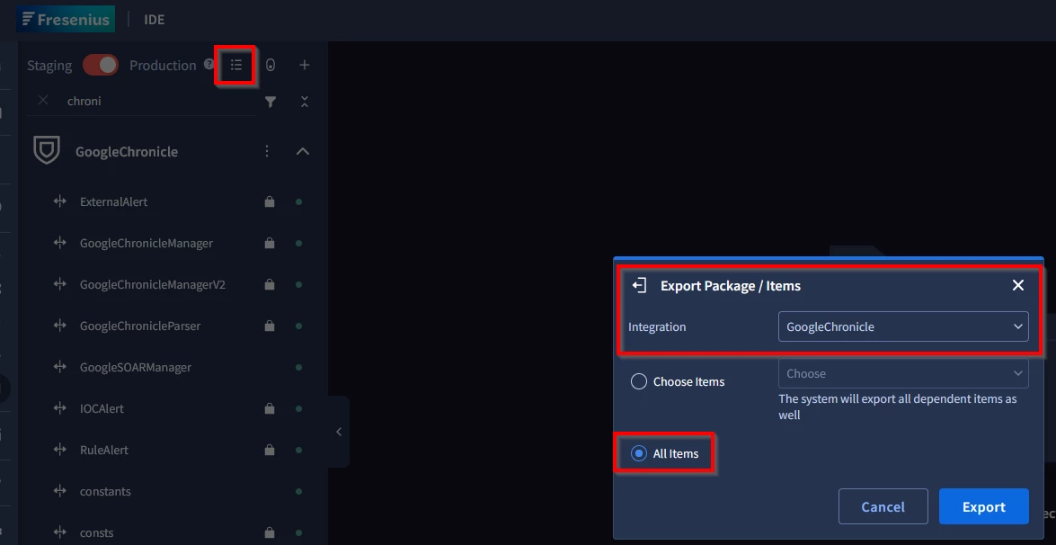Click the IDE title text
Image resolution: width=1056 pixels, height=545 pixels.
tap(155, 20)
